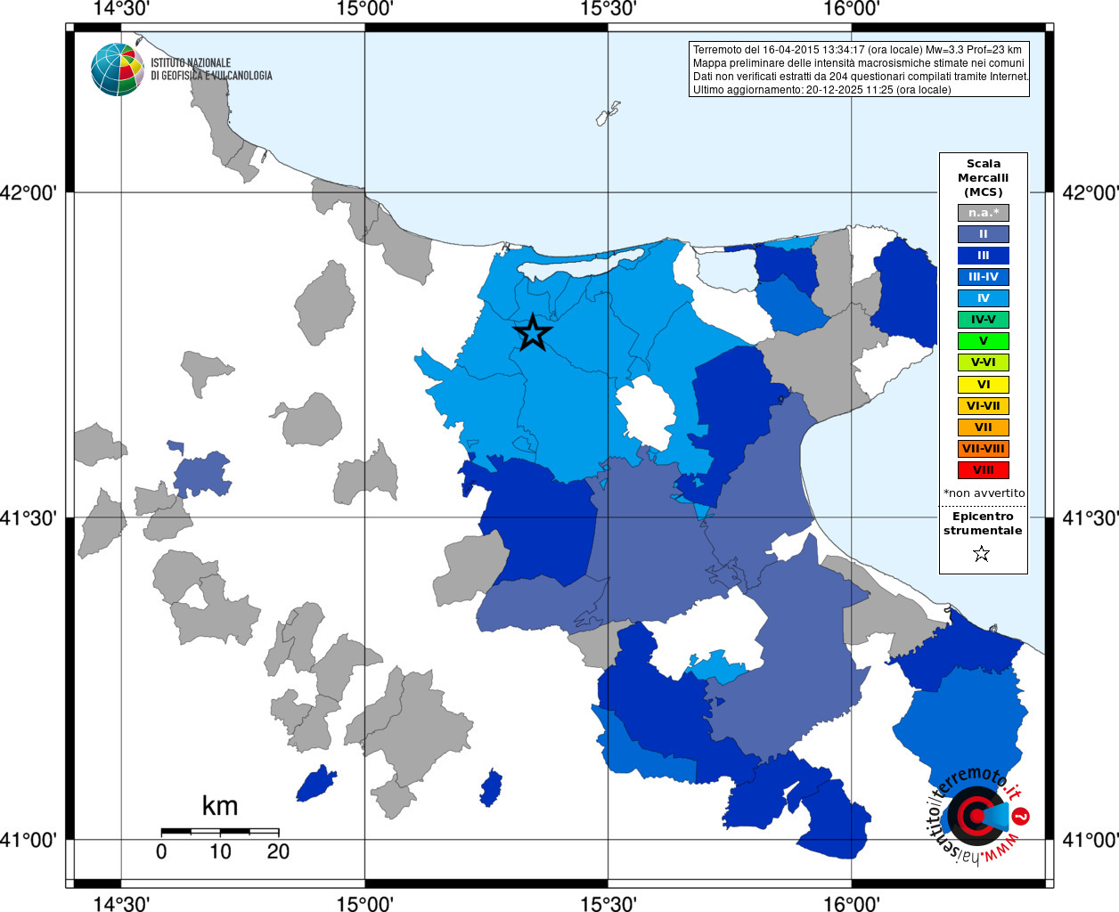The height and width of the screenshot is (912, 1119).
Task: Click the II intensity legend swatch
Action: (x=984, y=234)
